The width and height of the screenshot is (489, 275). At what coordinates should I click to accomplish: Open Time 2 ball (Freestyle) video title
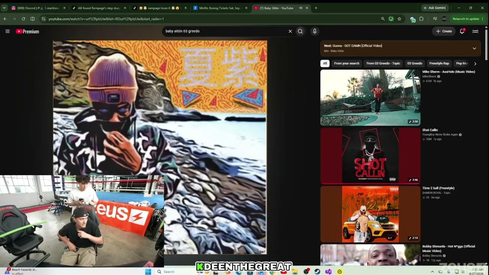[438, 188]
